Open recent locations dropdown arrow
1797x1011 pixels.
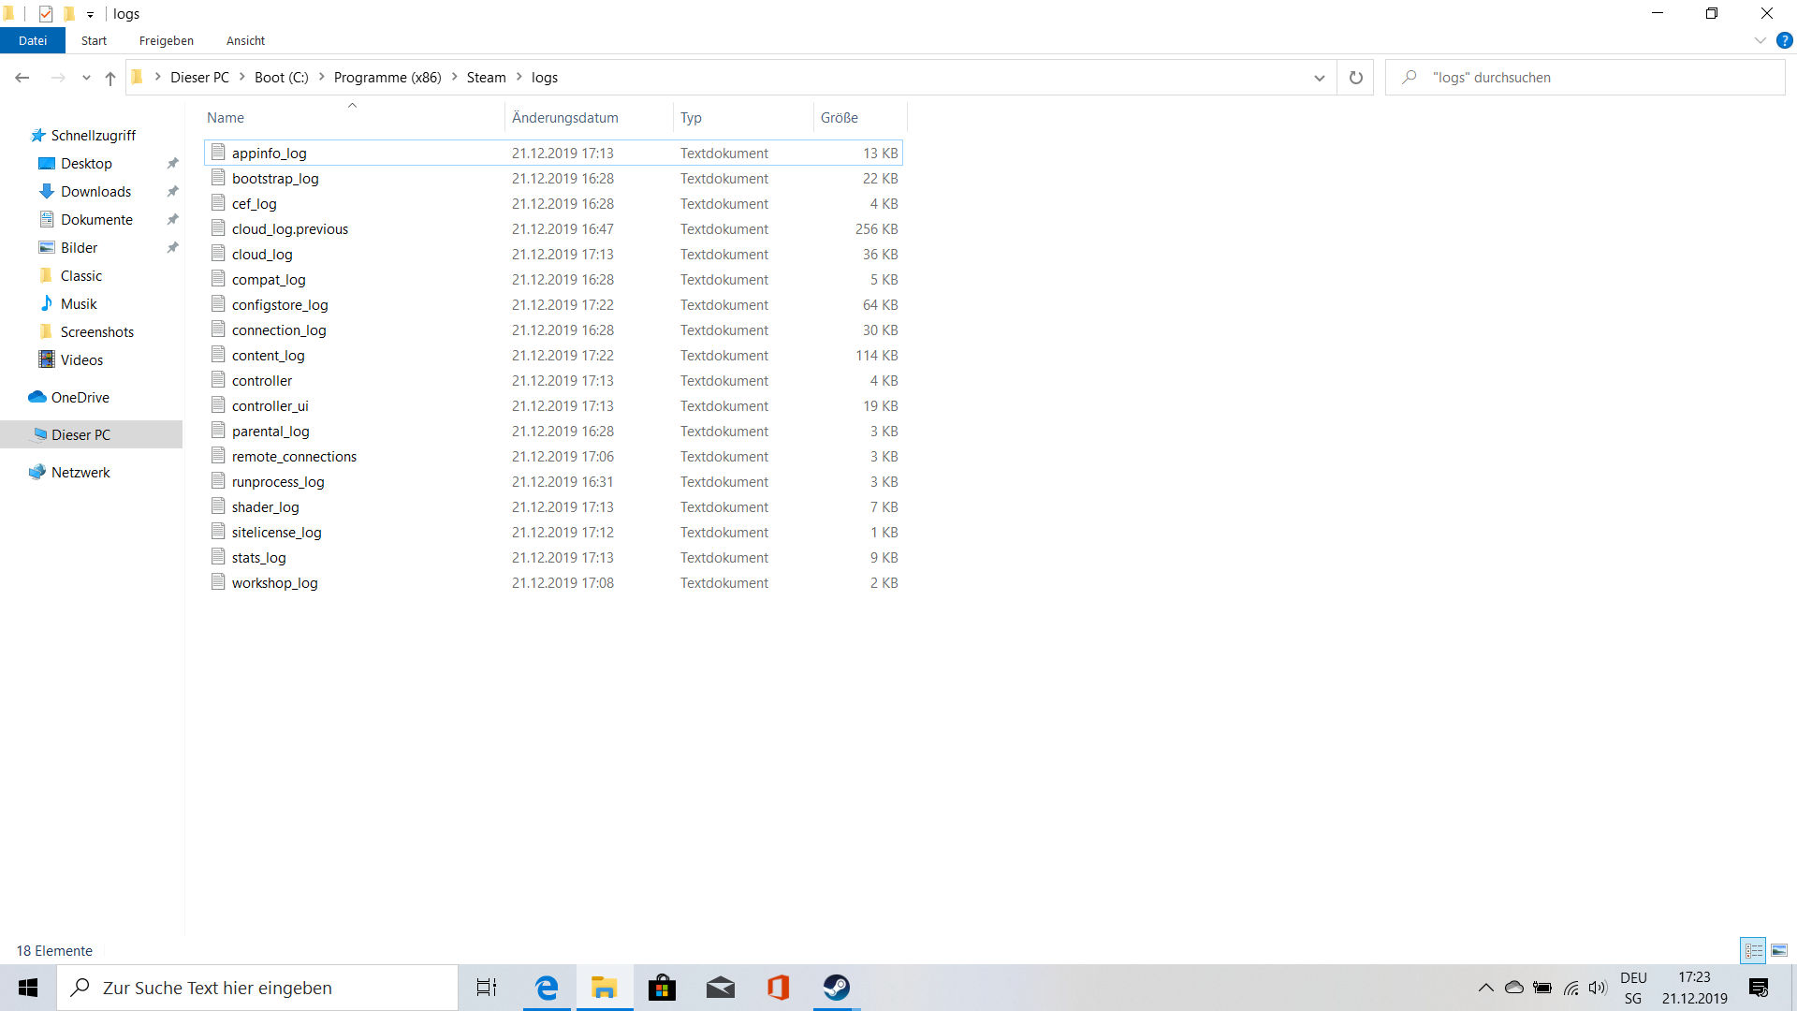click(x=86, y=78)
